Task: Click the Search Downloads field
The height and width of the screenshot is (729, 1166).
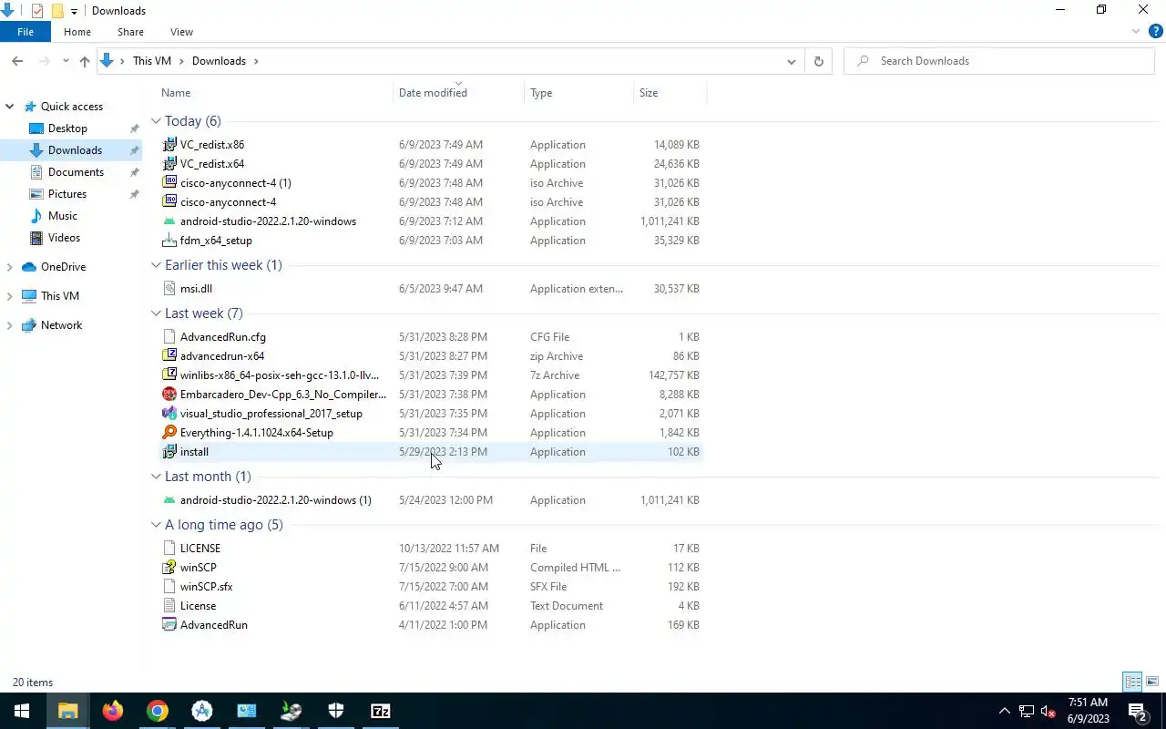Action: (999, 61)
